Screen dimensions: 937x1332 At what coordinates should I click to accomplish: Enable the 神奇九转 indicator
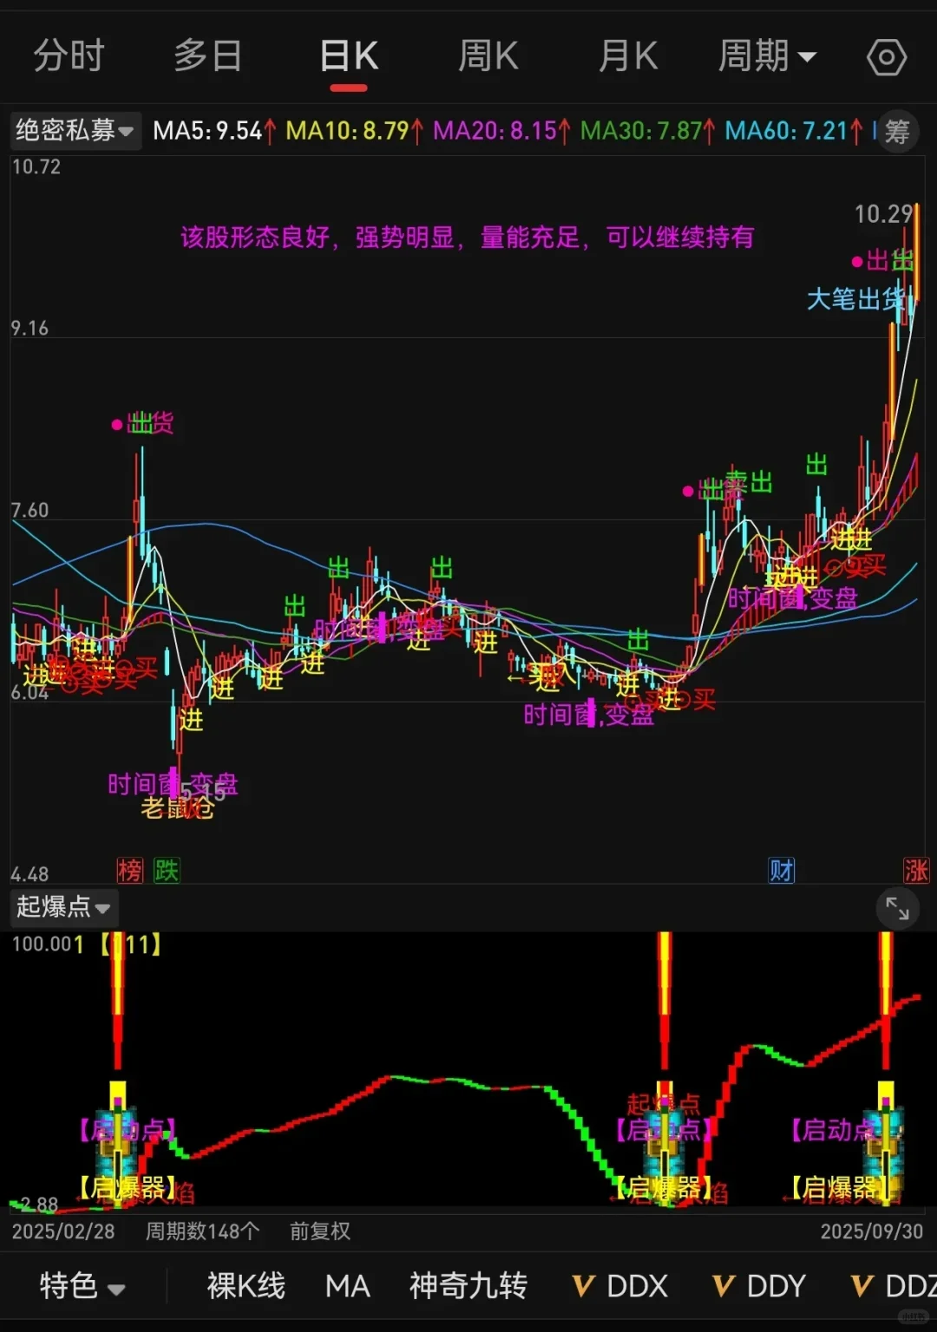pos(468,1286)
